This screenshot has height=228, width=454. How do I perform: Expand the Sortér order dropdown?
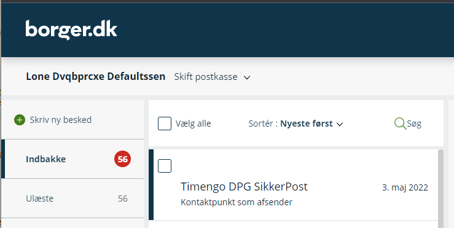coord(295,124)
